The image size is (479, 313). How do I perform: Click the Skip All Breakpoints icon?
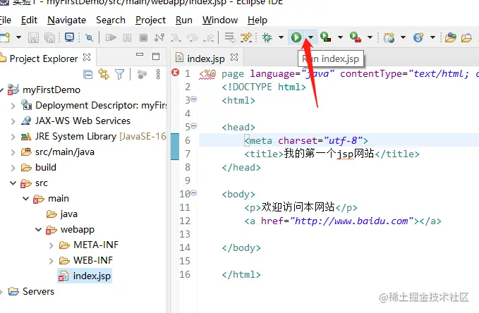coord(89,37)
